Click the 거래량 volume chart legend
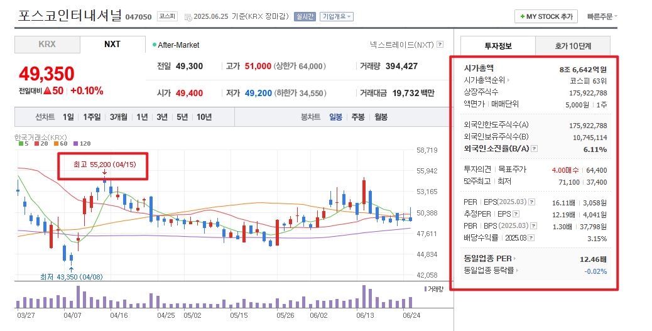Screen dimensions: 652x331 point(433,289)
